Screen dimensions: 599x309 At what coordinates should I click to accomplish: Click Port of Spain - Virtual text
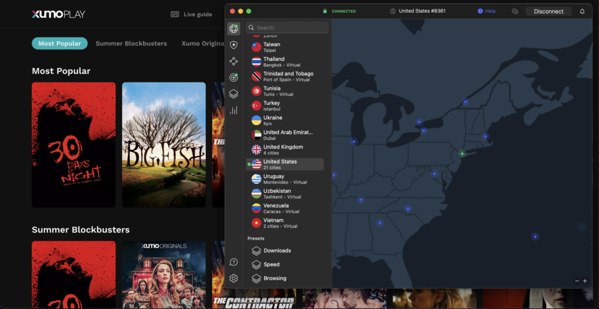pyautogui.click(x=287, y=79)
